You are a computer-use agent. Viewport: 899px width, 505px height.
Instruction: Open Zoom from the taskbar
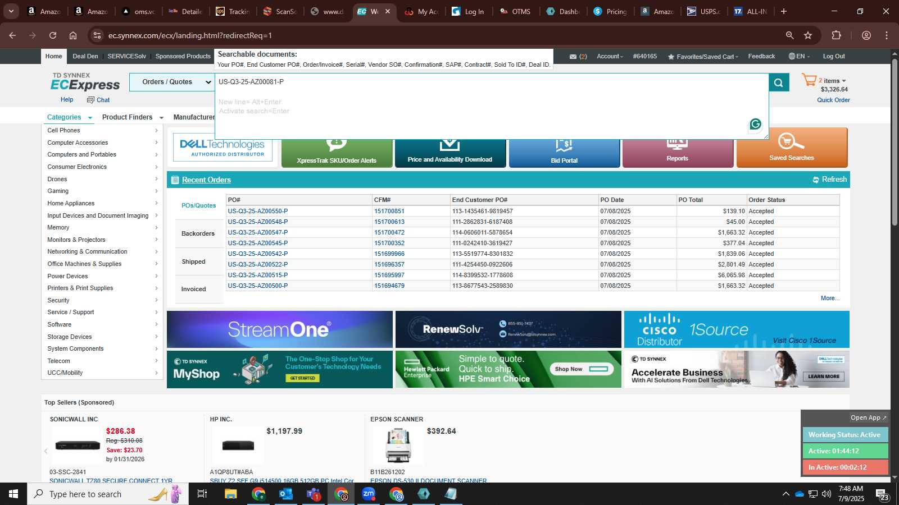coord(369,494)
